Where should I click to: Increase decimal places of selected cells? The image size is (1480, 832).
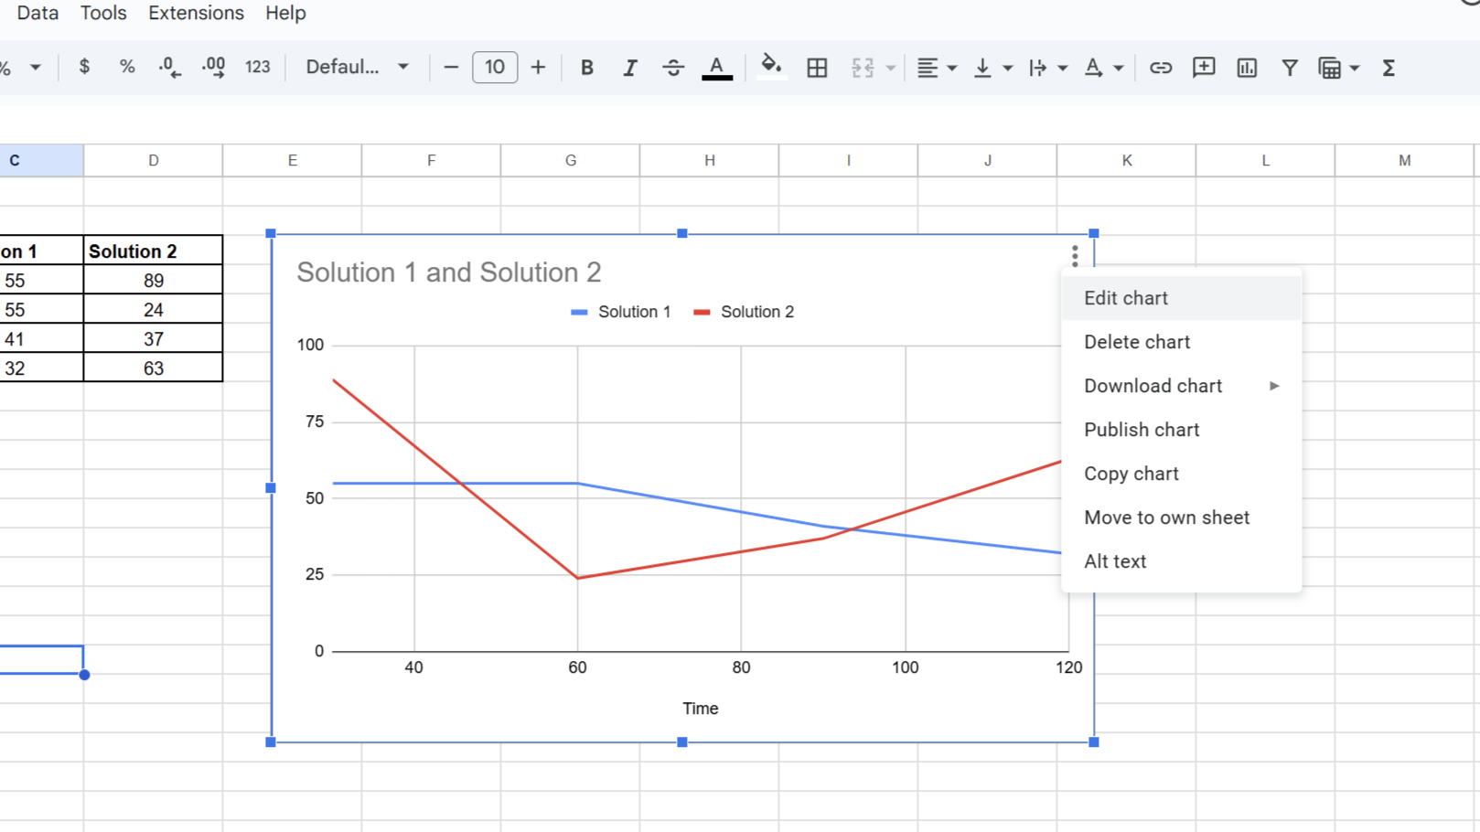click(x=213, y=67)
